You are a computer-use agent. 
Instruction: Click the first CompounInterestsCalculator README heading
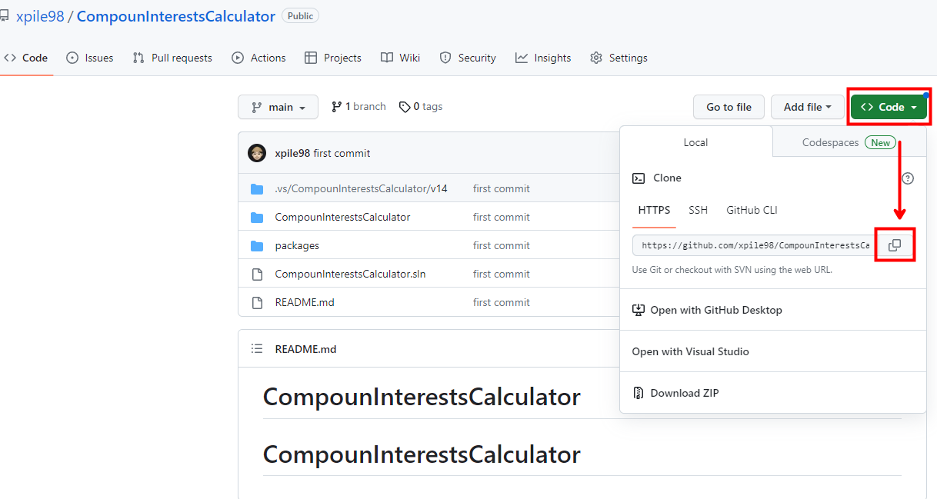[x=422, y=398]
